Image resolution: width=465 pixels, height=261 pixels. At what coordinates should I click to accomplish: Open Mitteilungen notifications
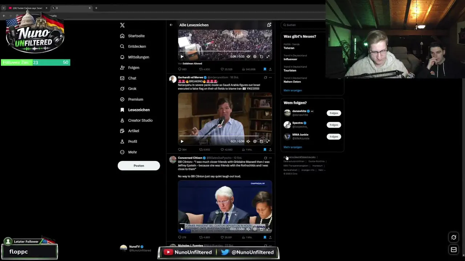[x=134, y=57]
